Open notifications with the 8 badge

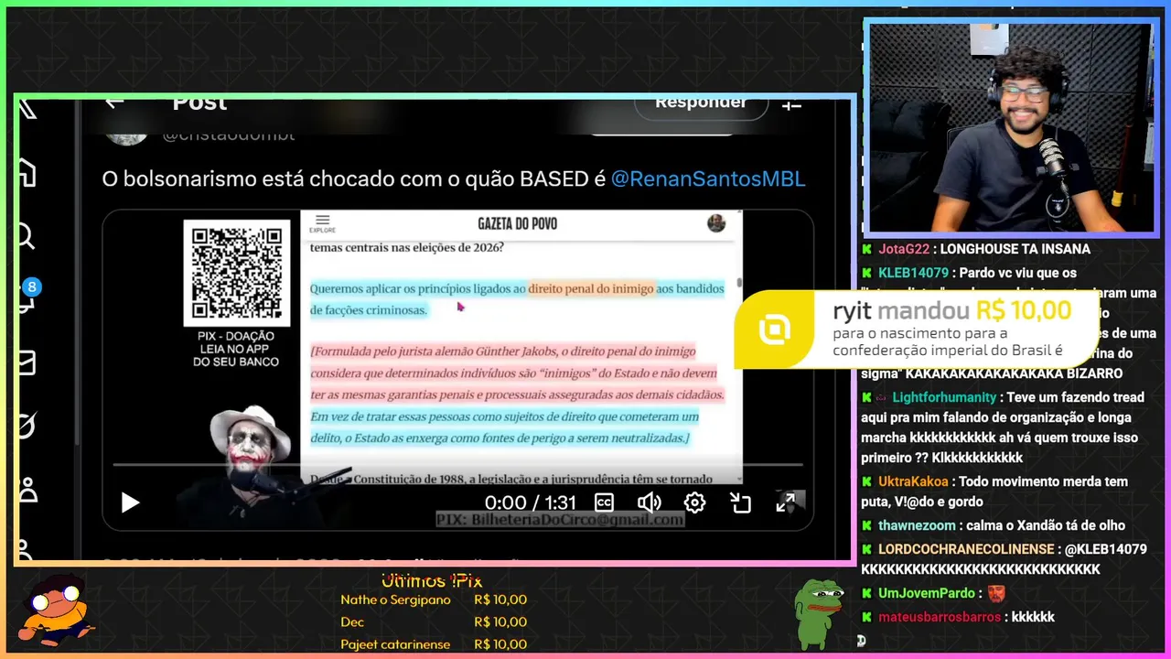pyautogui.click(x=28, y=295)
